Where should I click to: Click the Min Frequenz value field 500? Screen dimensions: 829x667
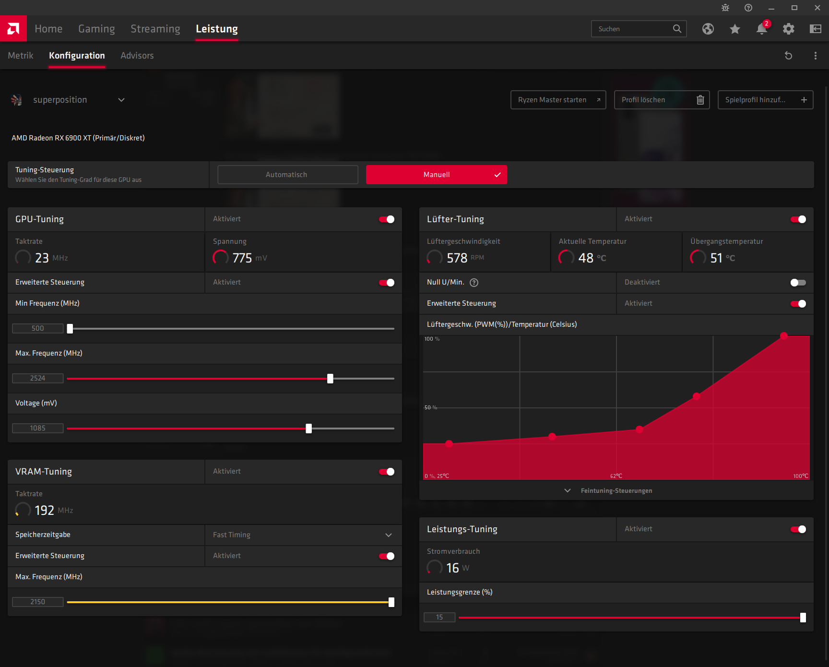(38, 329)
